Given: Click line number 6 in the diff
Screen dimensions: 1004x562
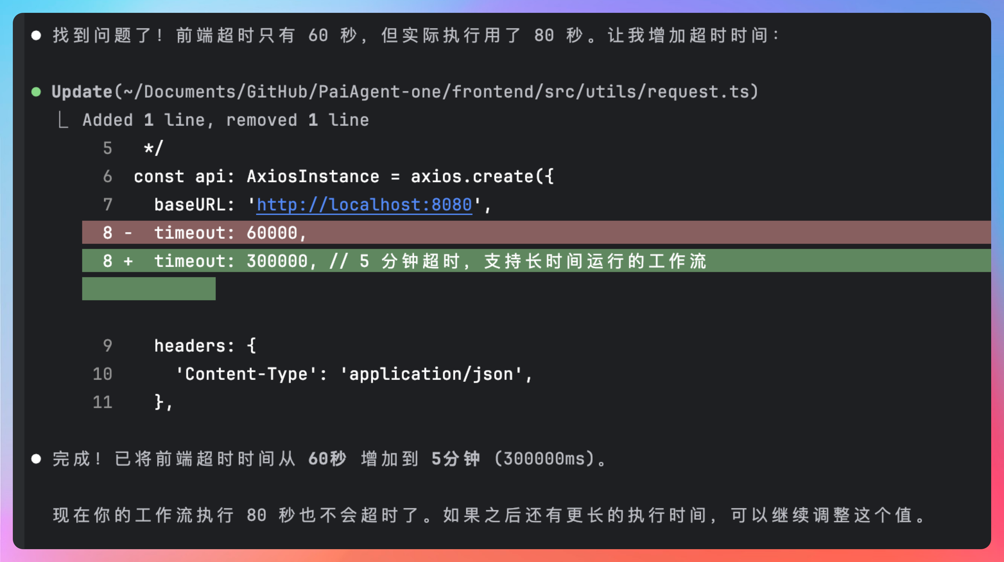Looking at the screenshot, I should click(x=108, y=176).
